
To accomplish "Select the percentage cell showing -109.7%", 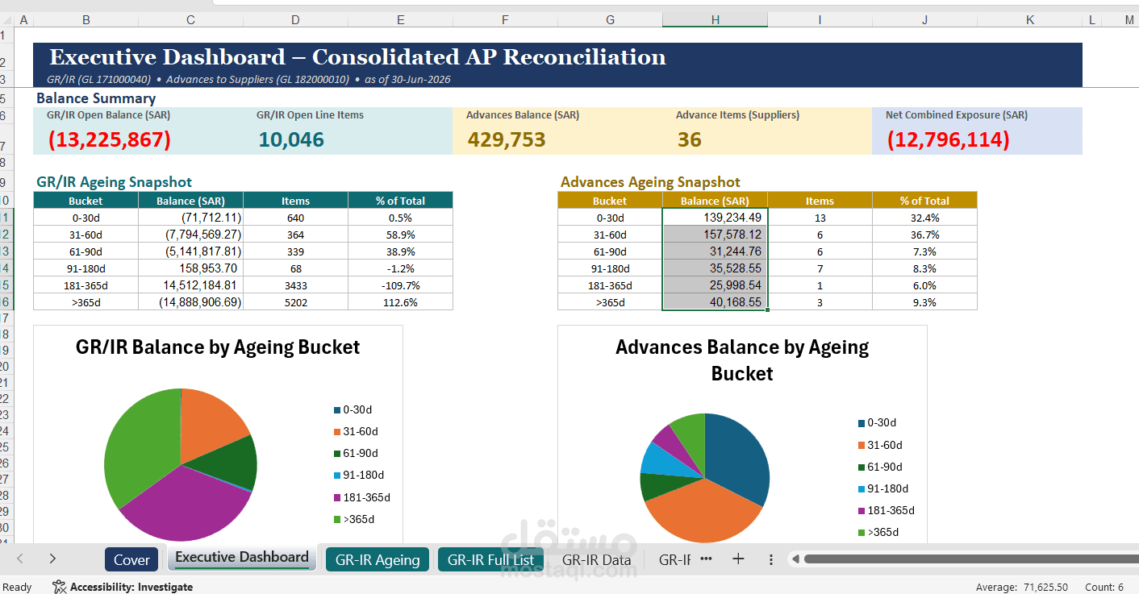I will [400, 285].
